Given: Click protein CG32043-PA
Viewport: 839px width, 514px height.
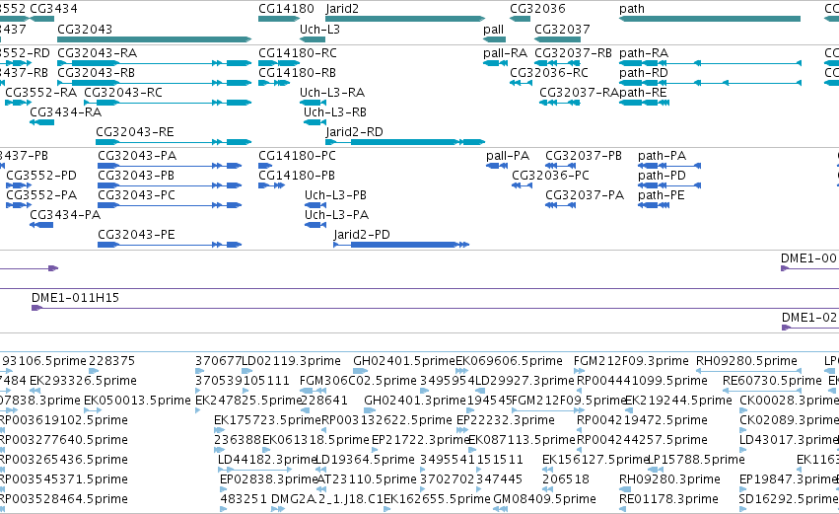Looking at the screenshot, I should tap(137, 156).
